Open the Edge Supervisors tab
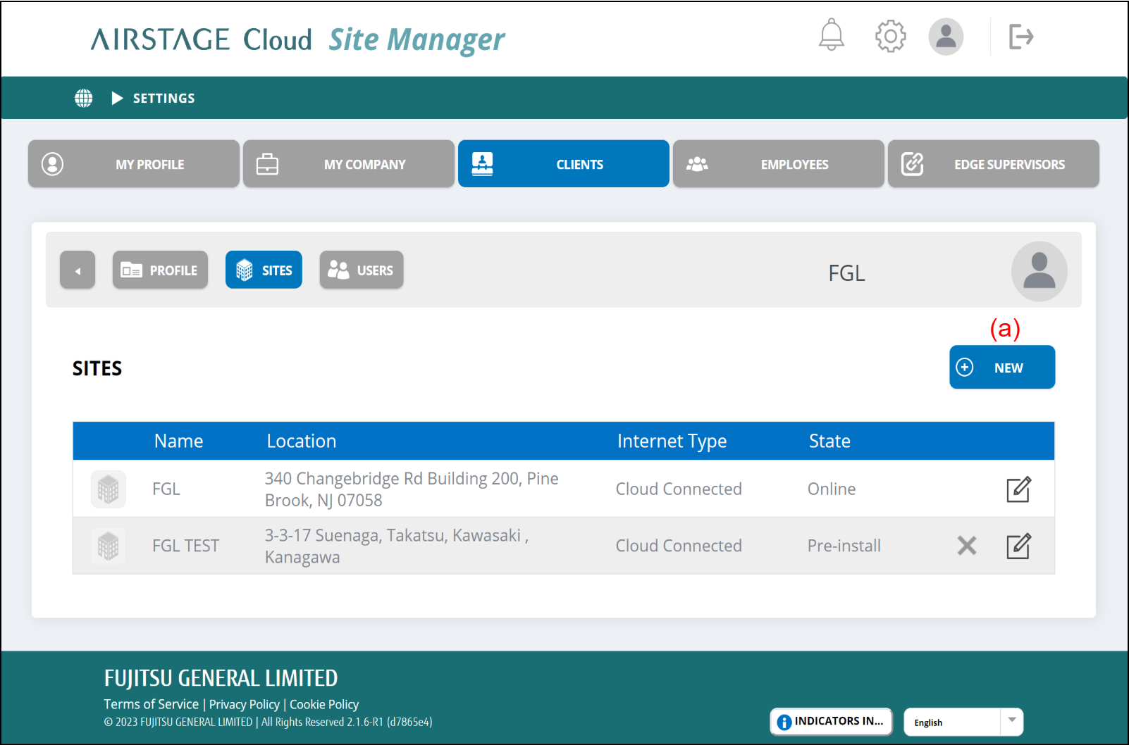Viewport: 1129px width, 745px height. [x=993, y=164]
